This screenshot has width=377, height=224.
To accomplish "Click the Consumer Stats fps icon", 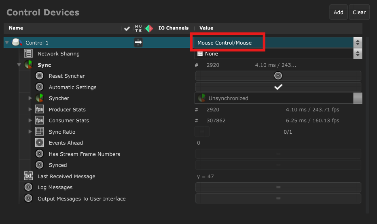I will click(39, 120).
